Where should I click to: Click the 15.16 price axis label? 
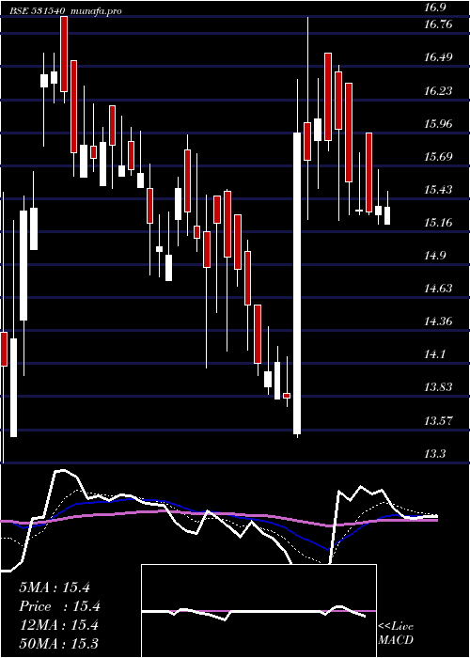point(438,223)
